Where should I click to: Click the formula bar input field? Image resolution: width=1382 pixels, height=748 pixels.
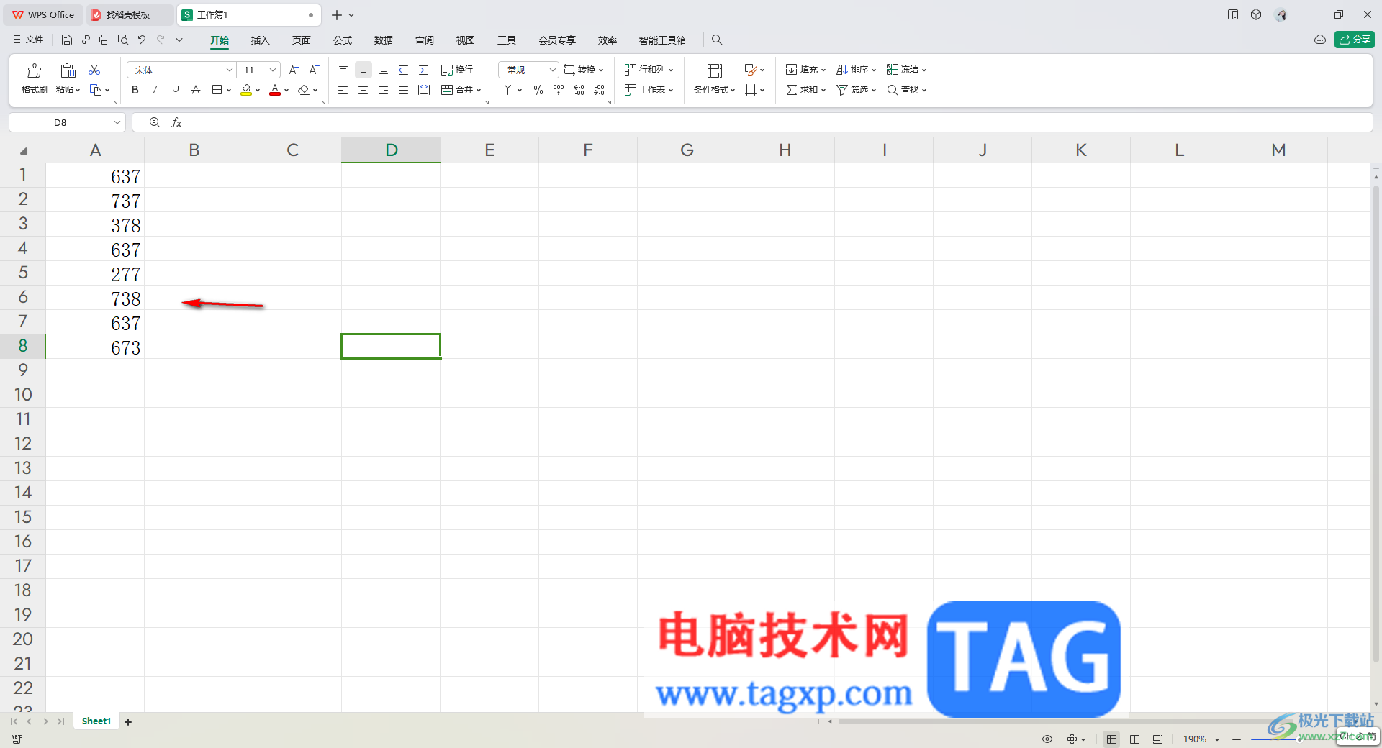tap(781, 122)
